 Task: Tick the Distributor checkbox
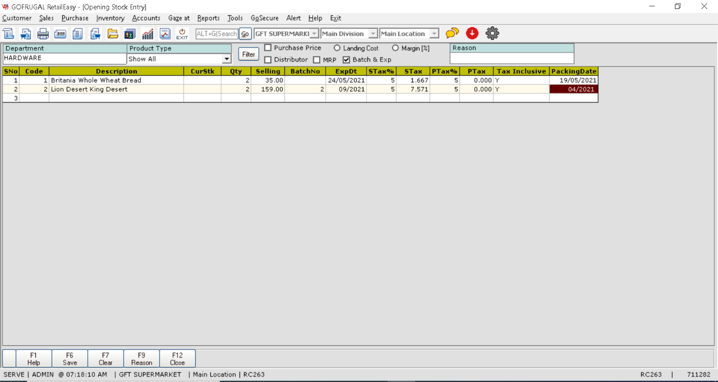pos(268,60)
